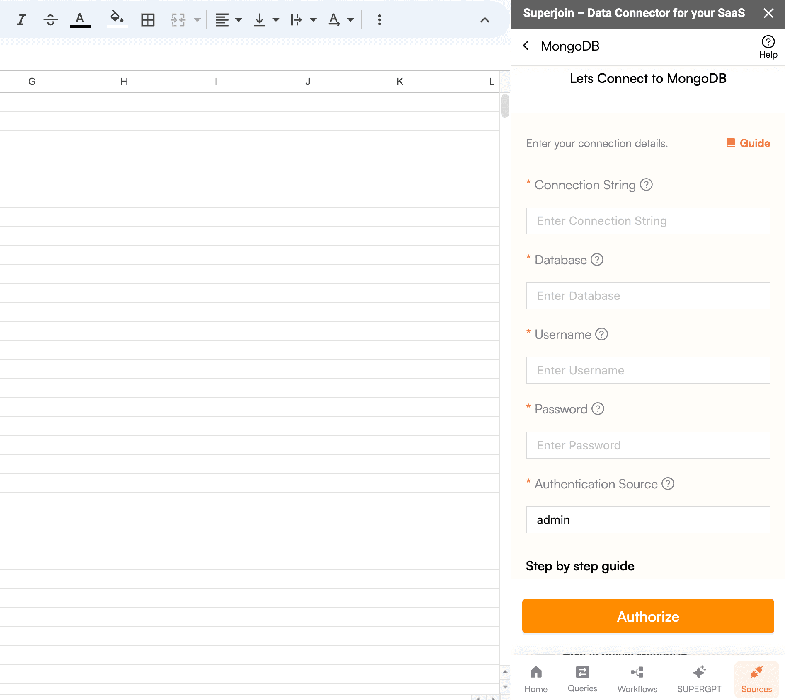Open the borders tool

[148, 19]
